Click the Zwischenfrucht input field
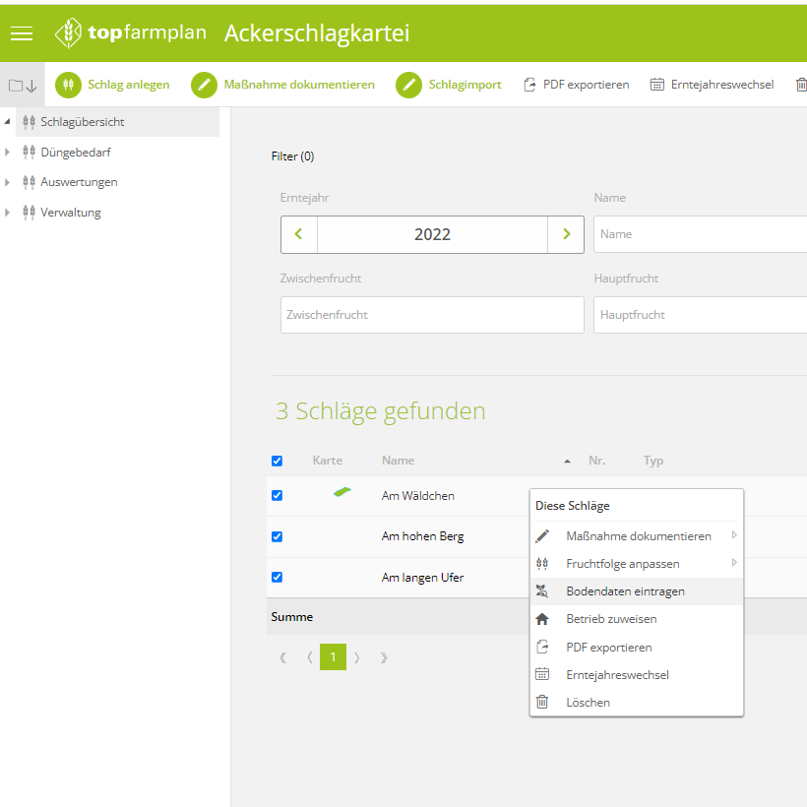 432,315
